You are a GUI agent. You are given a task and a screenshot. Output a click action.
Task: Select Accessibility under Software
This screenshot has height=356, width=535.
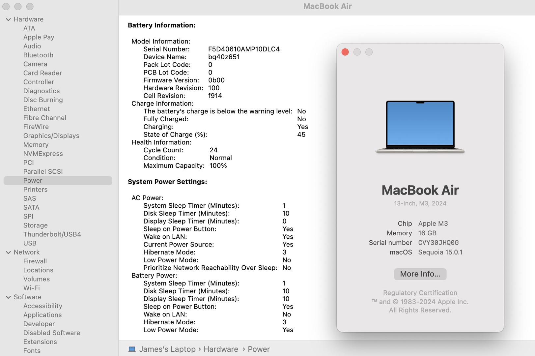point(42,306)
